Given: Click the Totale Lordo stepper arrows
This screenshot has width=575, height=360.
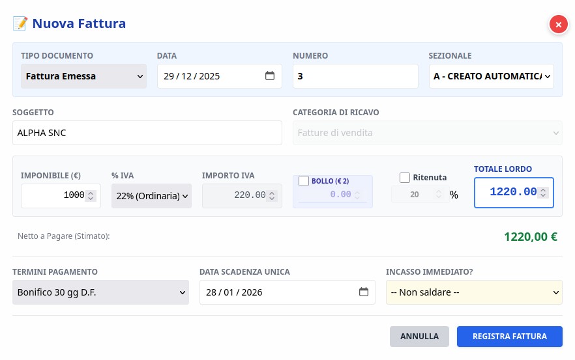Looking at the screenshot, I should click(x=543, y=193).
